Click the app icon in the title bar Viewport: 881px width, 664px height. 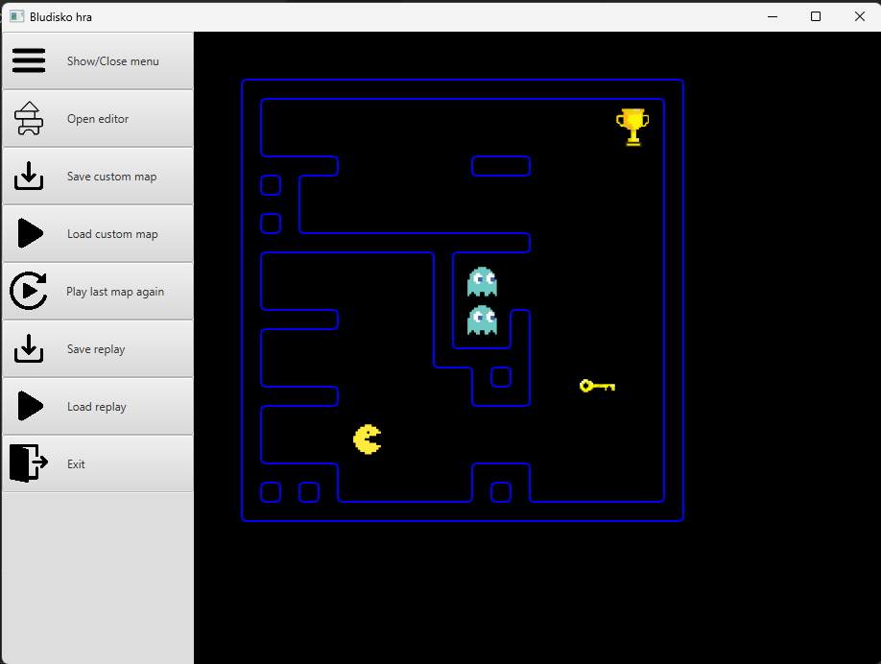[16, 16]
